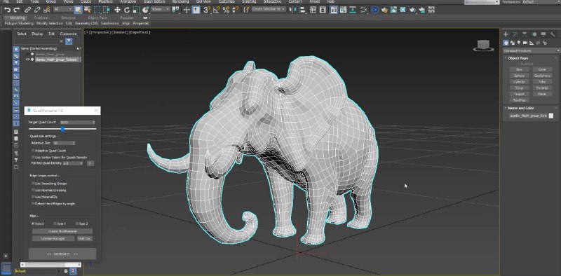
Task: Enable Adaptive Quad Count checkbox
Action: (x=33, y=151)
